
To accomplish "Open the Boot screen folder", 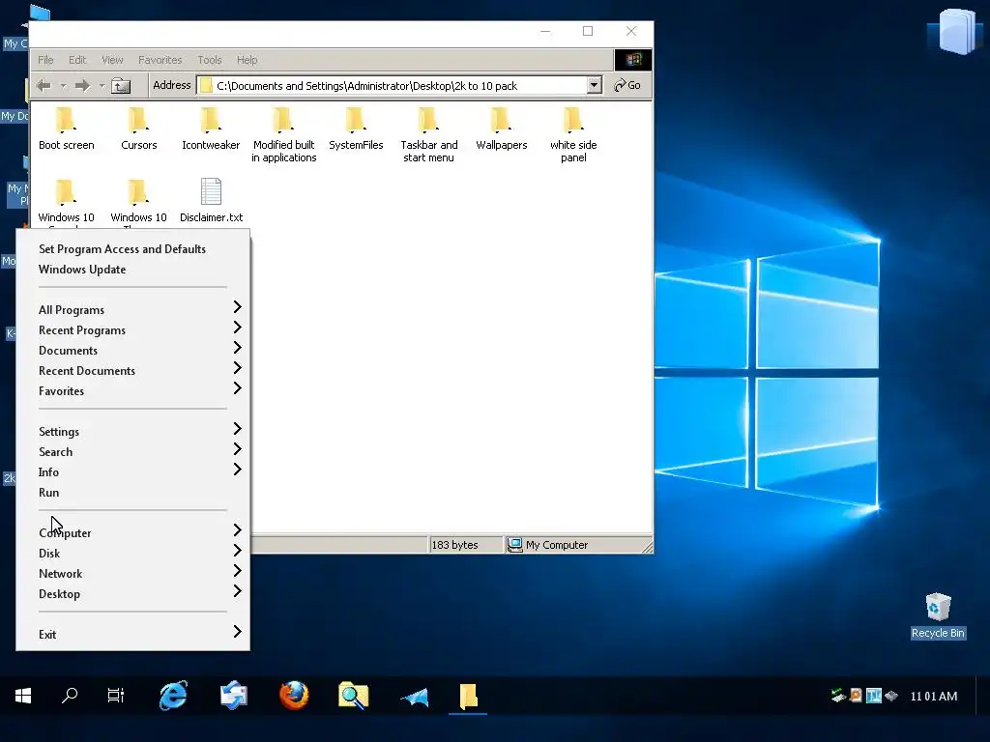I will tap(67, 129).
